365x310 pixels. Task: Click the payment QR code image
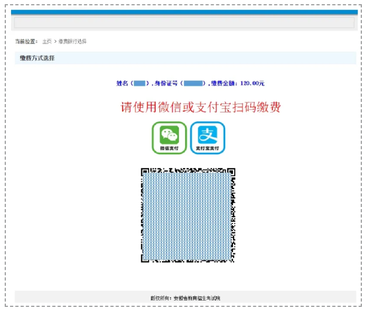click(x=188, y=215)
